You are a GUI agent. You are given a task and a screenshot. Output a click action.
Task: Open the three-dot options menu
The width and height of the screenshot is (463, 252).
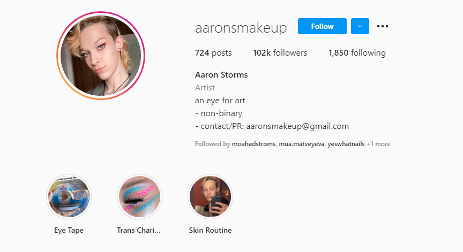383,26
